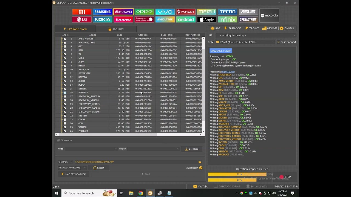Open the FASTBOOT tool menu
Screen dimensions: 351x197
coord(233,28)
